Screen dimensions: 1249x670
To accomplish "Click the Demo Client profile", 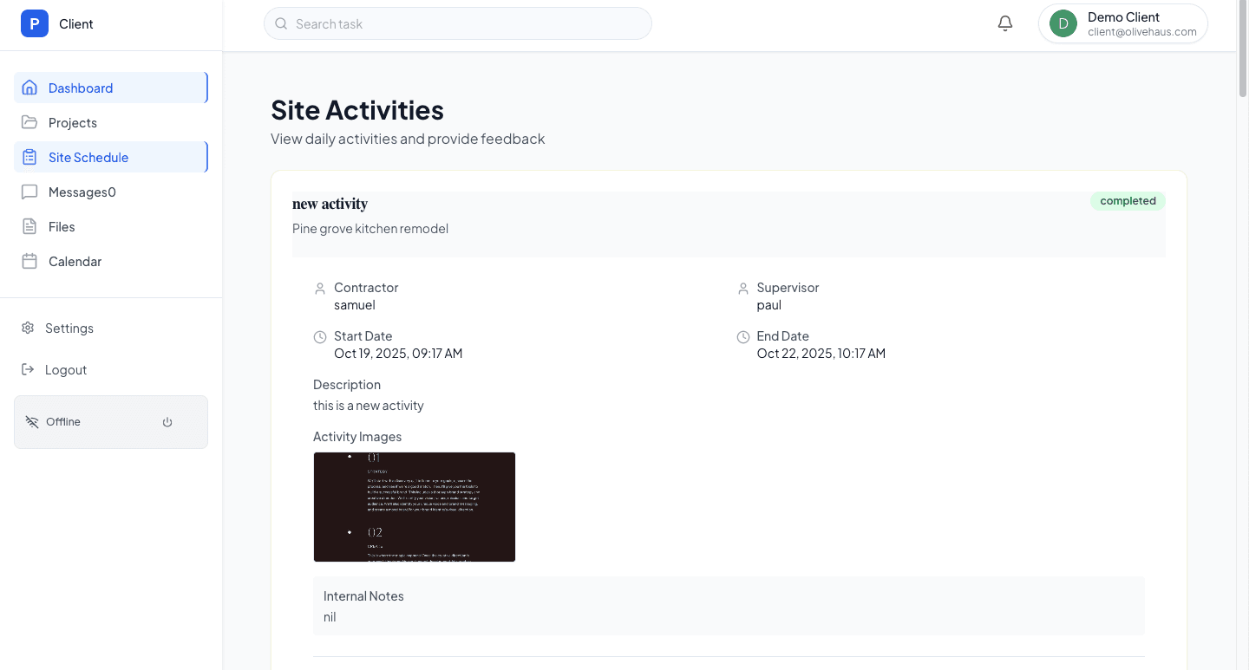I will 1122,23.
